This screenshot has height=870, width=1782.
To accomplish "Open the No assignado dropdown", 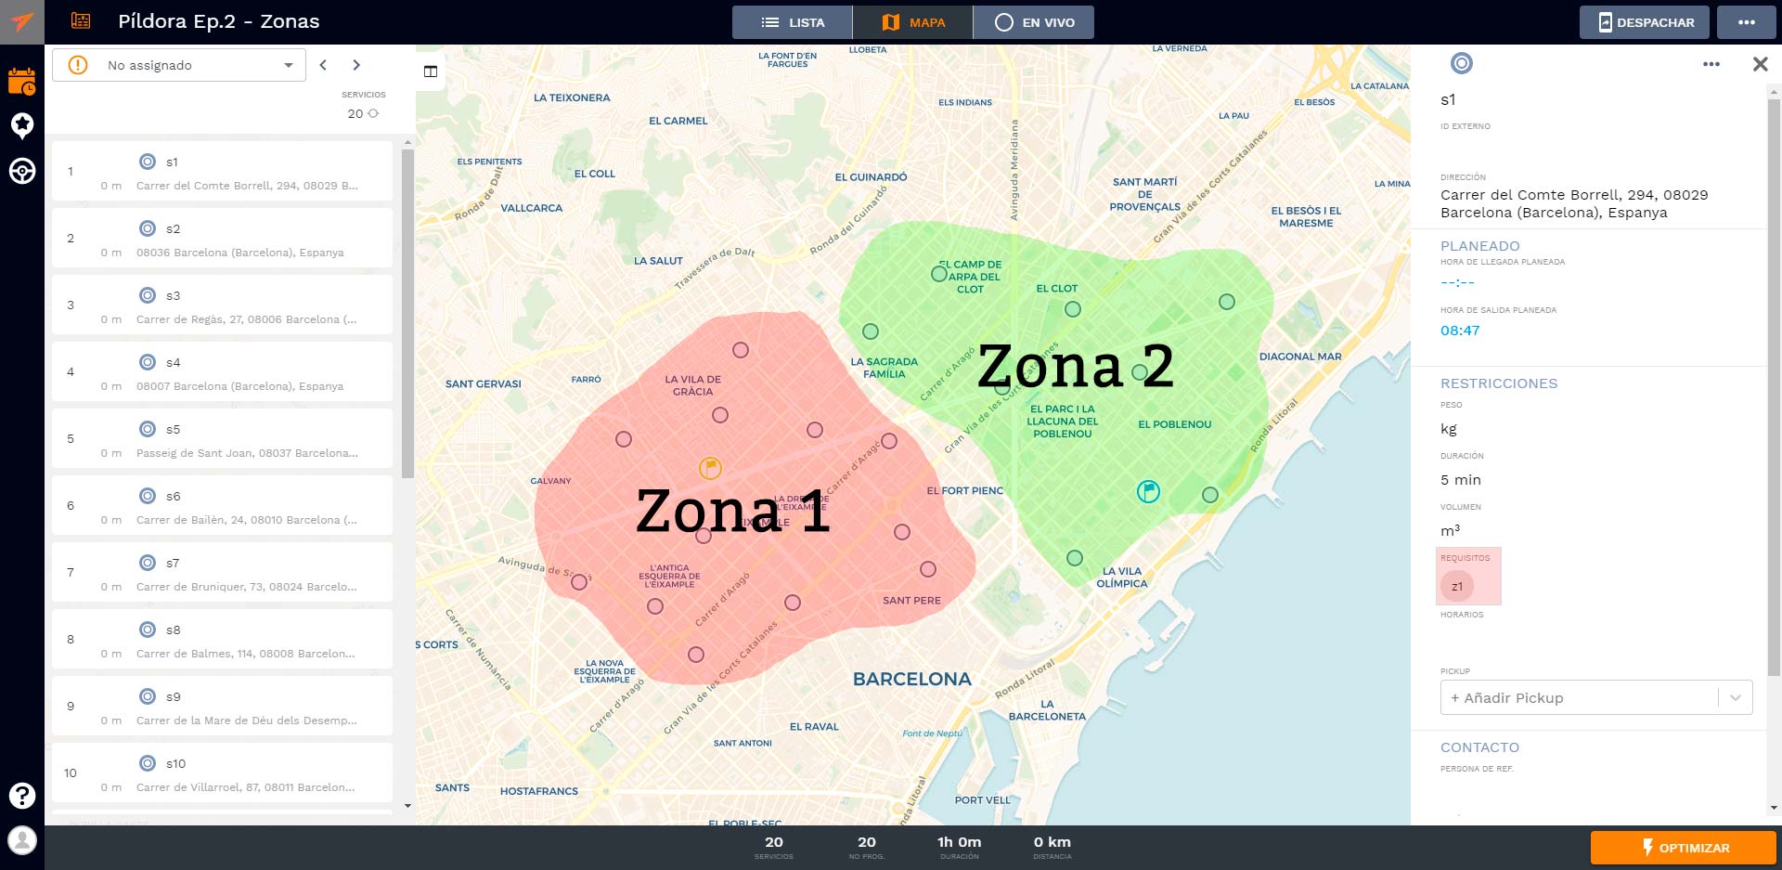I will point(179,65).
